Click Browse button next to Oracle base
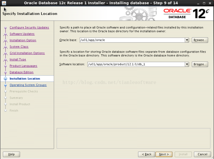The width and height of the screenshot is (214, 159). pyautogui.click(x=200, y=40)
